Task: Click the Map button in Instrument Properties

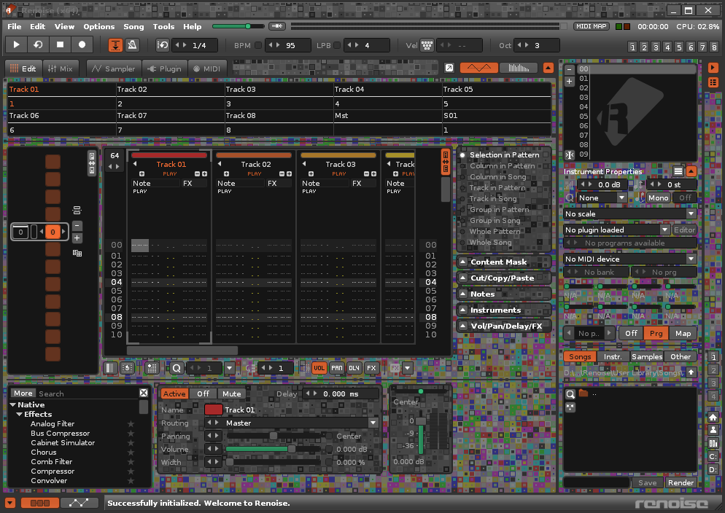Action: coord(683,333)
